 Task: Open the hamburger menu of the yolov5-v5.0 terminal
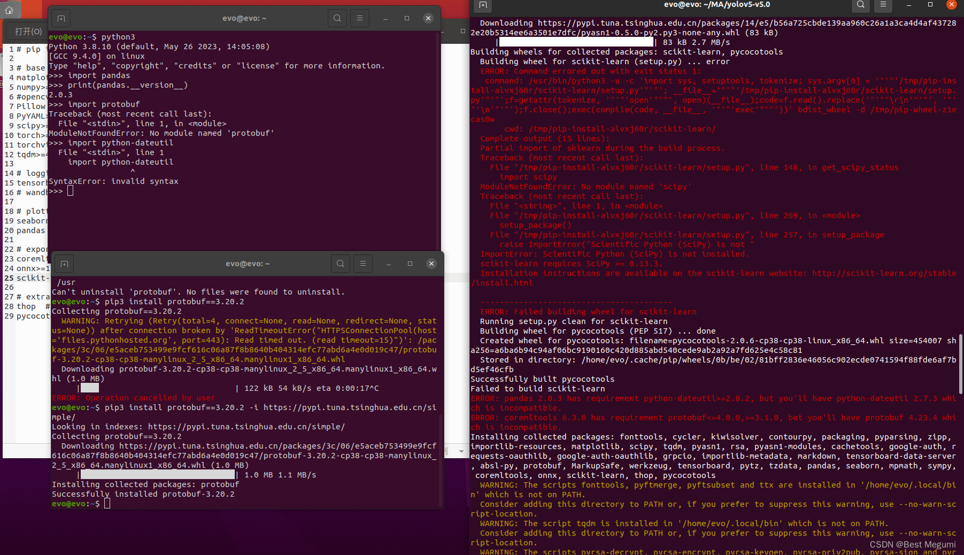tap(883, 6)
